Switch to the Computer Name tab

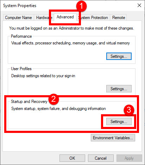(18, 18)
